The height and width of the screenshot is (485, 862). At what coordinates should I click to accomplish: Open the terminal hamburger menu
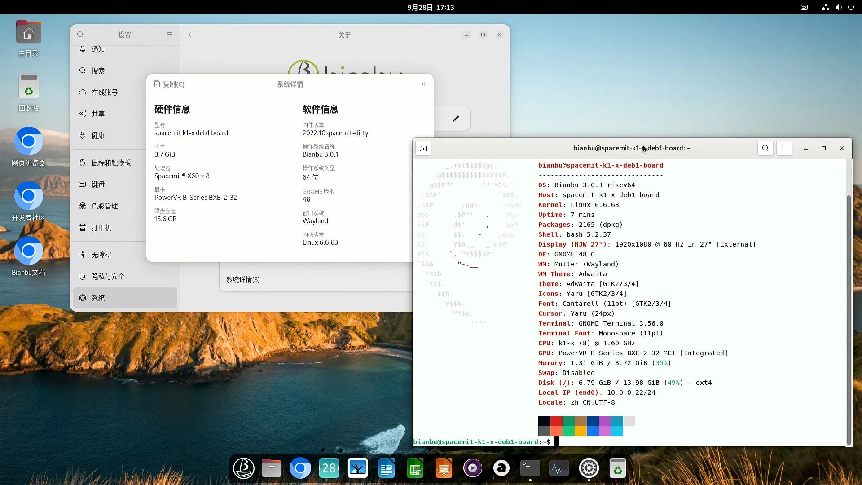[784, 148]
